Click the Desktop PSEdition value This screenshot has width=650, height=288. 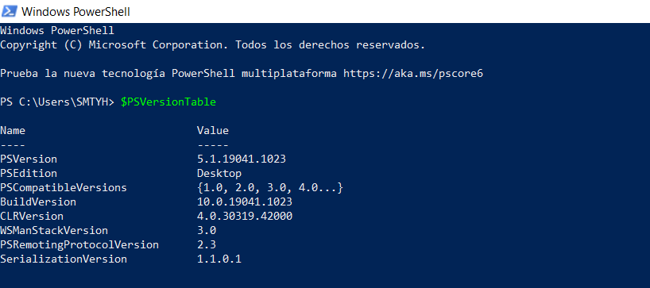click(219, 174)
